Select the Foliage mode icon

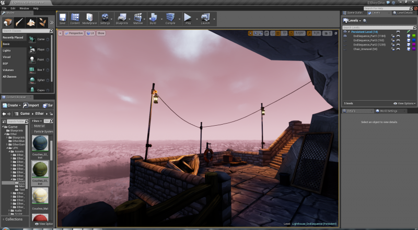[x=42, y=22]
